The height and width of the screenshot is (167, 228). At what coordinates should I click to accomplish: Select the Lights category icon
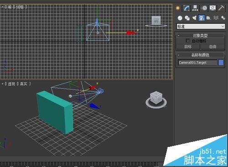pos(194,18)
